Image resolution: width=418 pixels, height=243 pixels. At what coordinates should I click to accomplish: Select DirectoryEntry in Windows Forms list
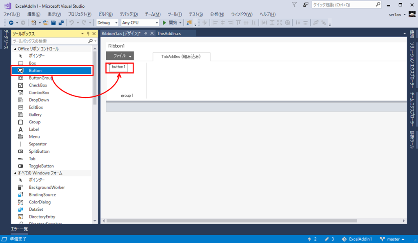tap(51, 216)
